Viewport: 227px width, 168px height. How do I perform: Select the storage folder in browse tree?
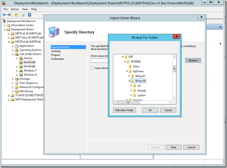coord(141,90)
